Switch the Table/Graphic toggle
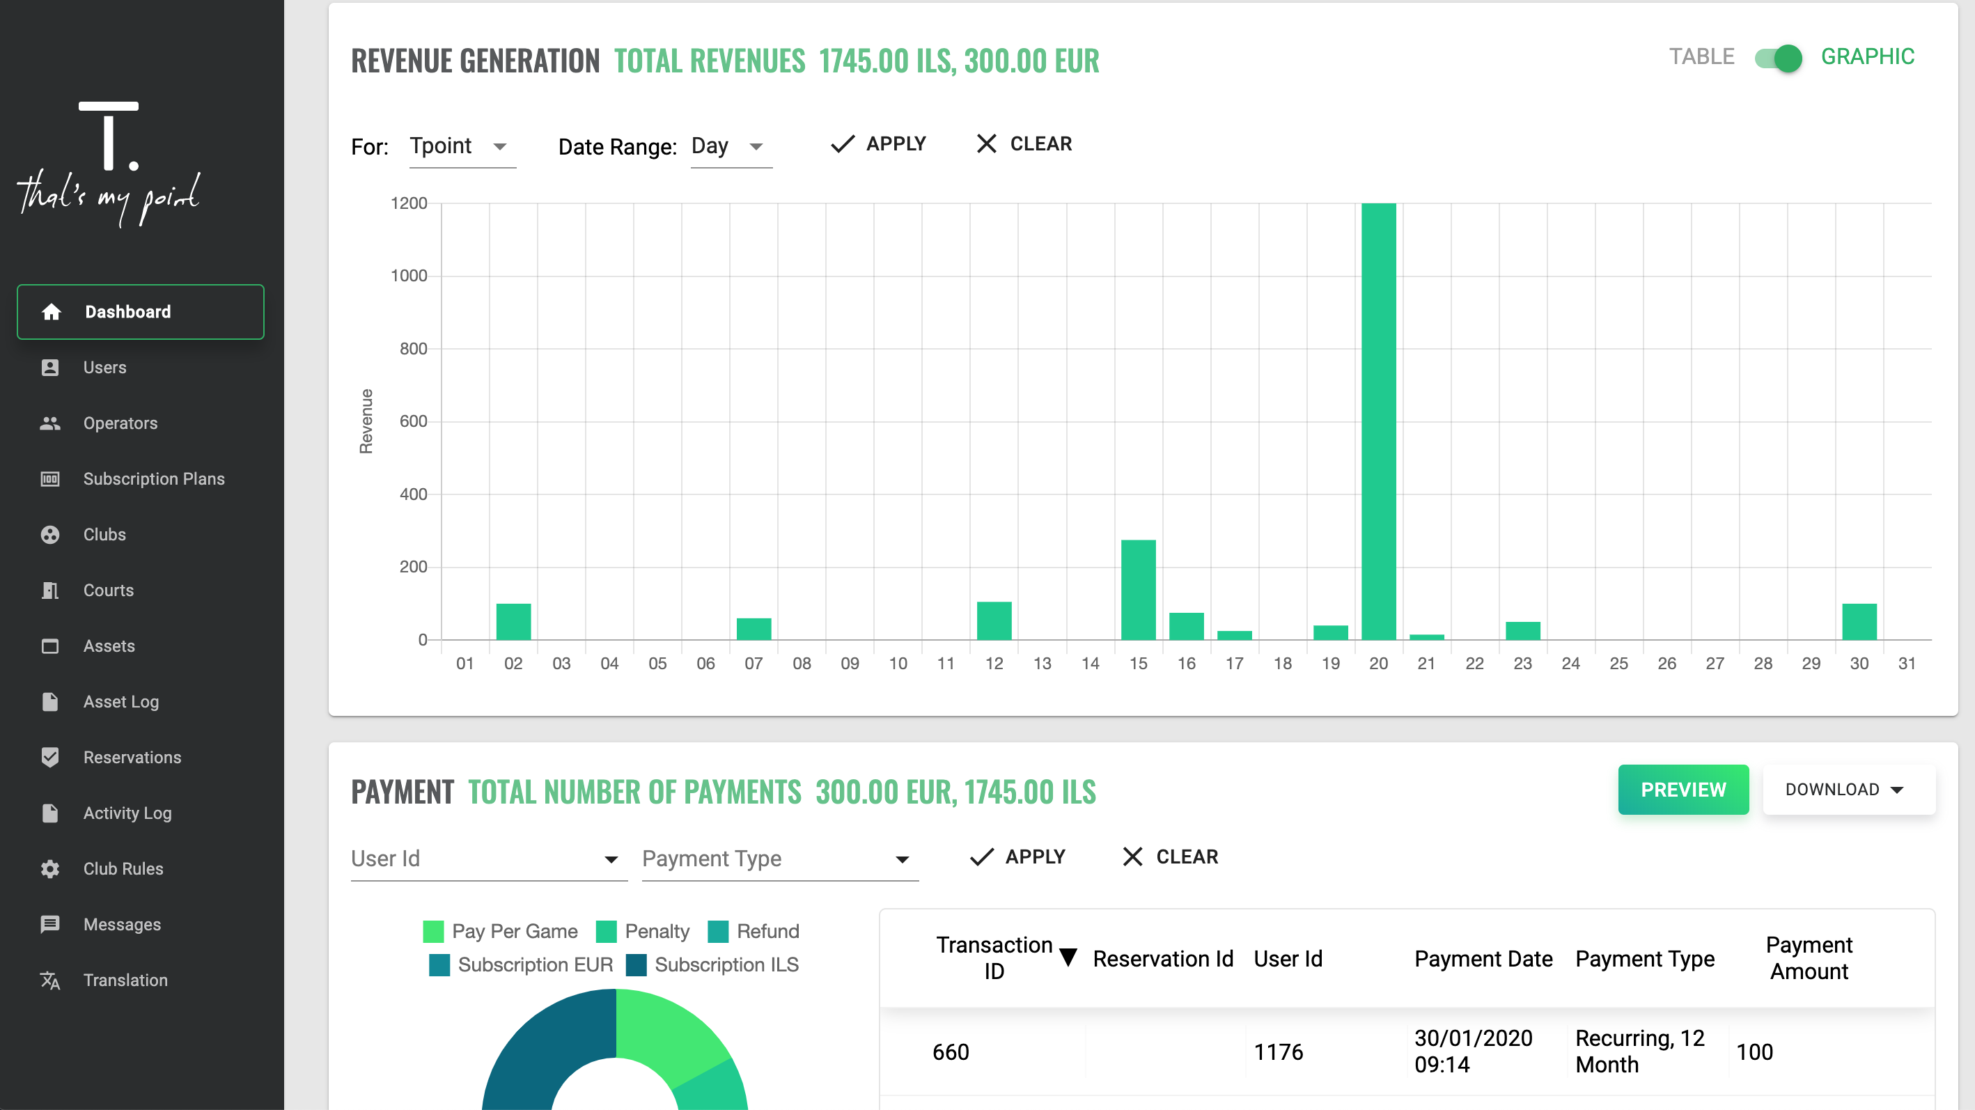 click(1778, 58)
